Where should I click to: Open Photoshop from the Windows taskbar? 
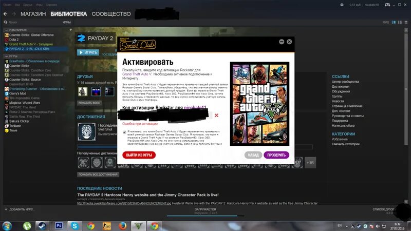click(59, 225)
